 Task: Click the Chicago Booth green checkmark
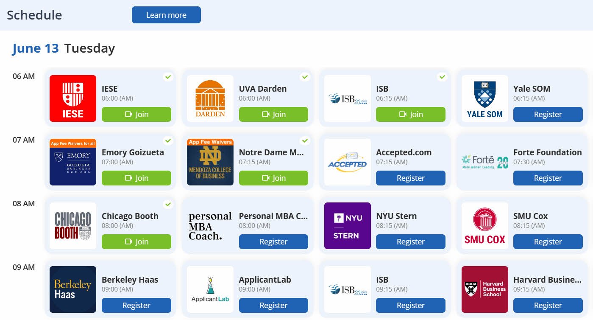point(168,204)
